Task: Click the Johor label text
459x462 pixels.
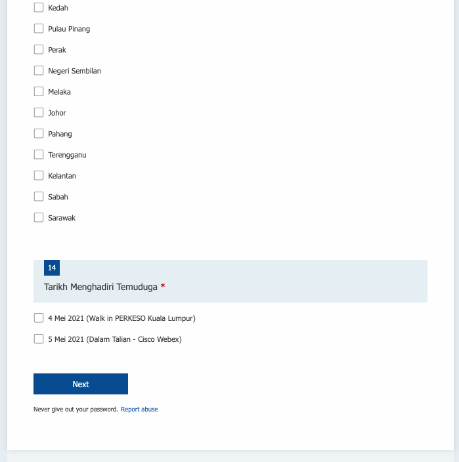Action: coord(57,113)
